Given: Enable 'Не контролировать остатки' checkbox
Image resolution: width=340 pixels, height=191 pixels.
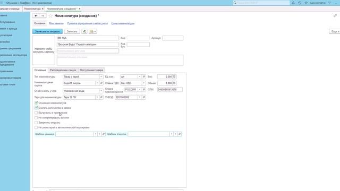Looking at the screenshot, I should click(x=36, y=118).
